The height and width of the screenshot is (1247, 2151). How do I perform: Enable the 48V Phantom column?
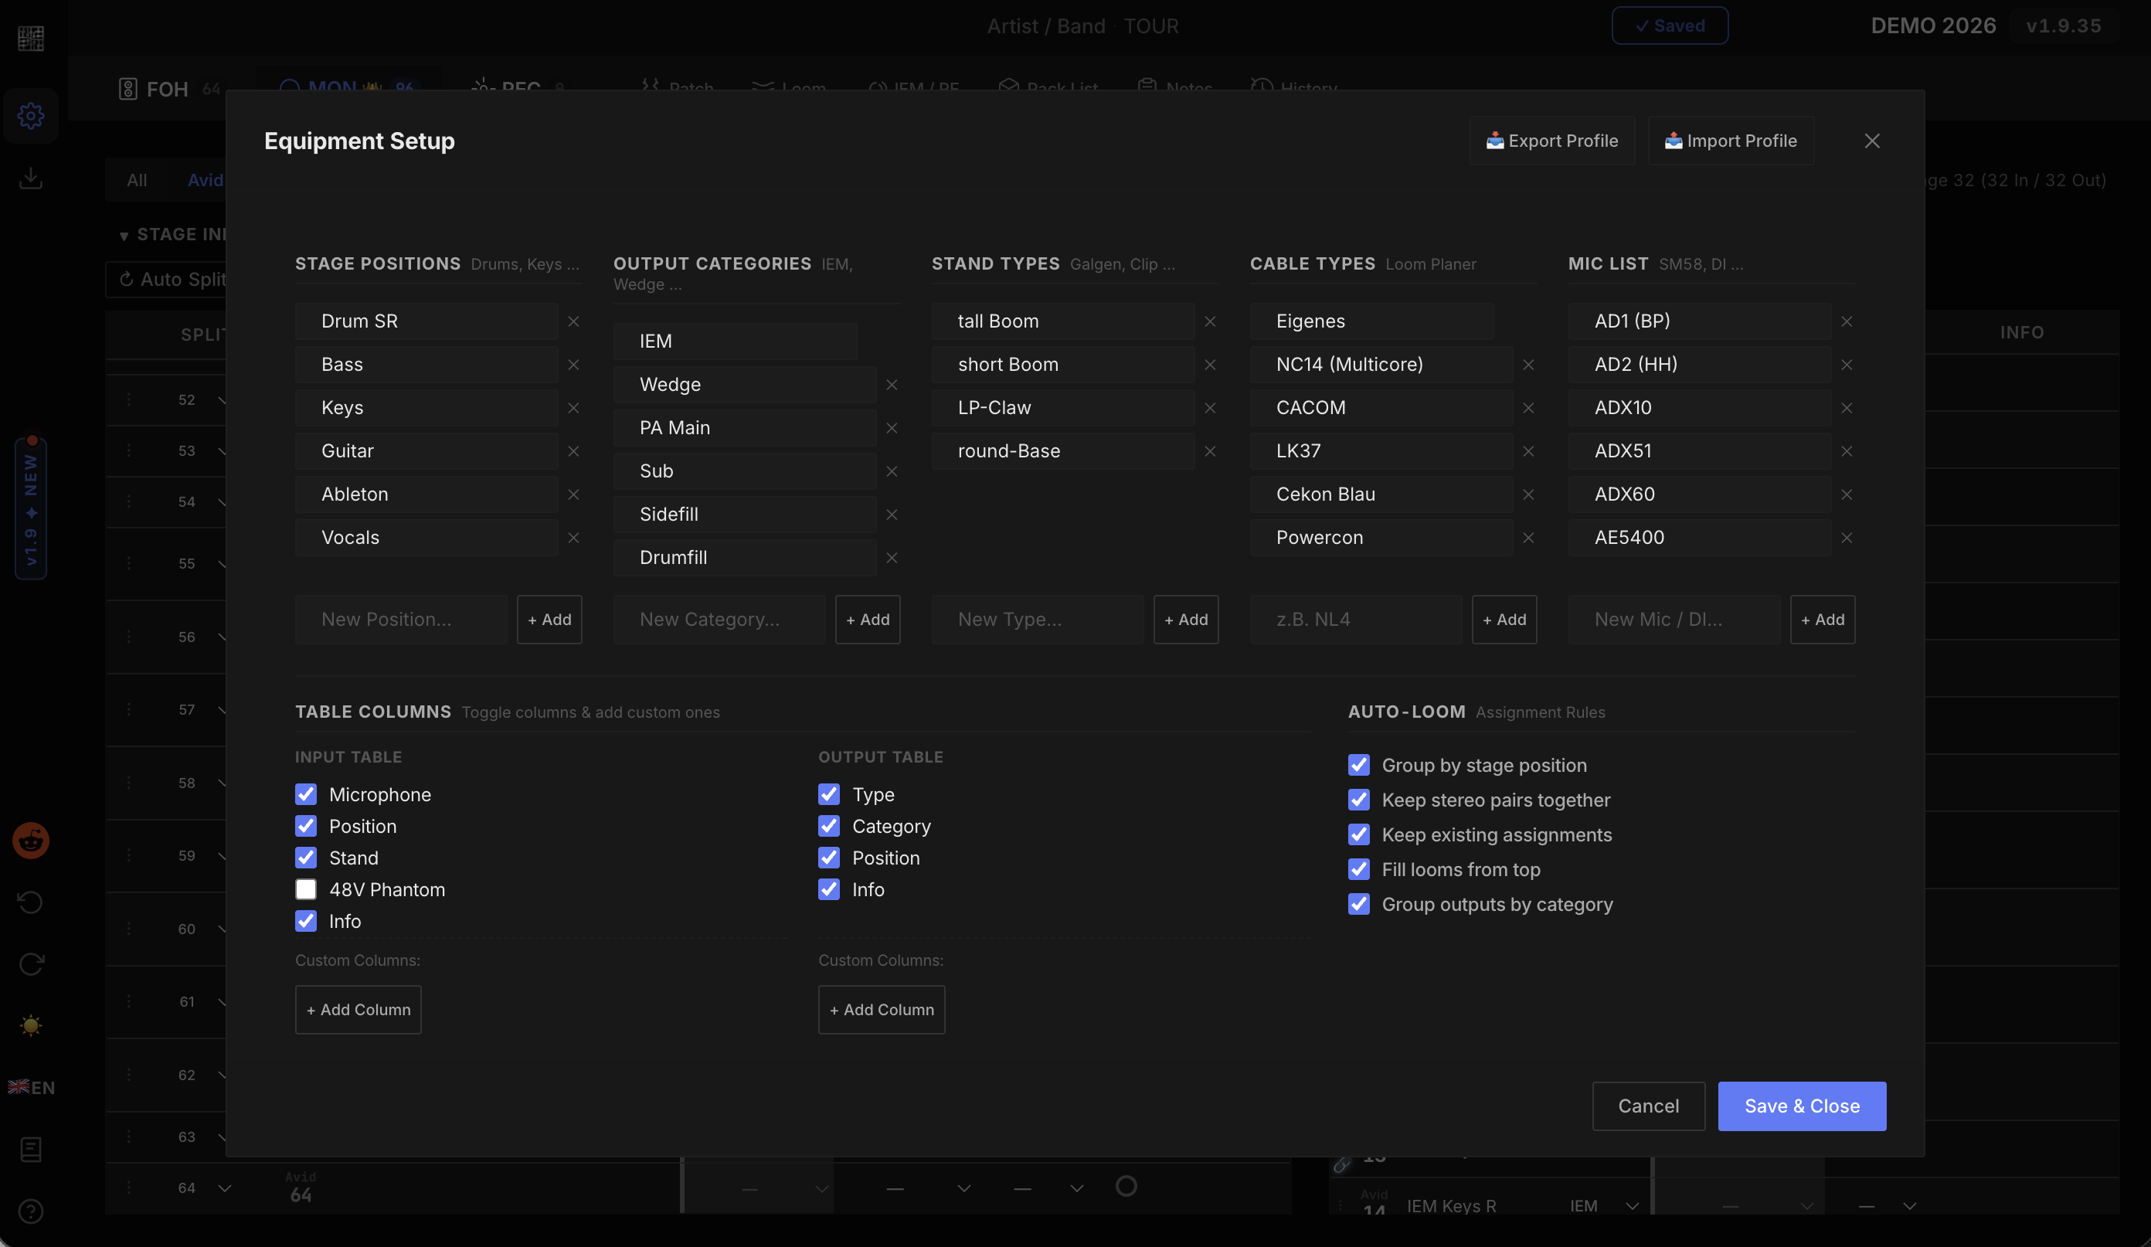(306, 889)
